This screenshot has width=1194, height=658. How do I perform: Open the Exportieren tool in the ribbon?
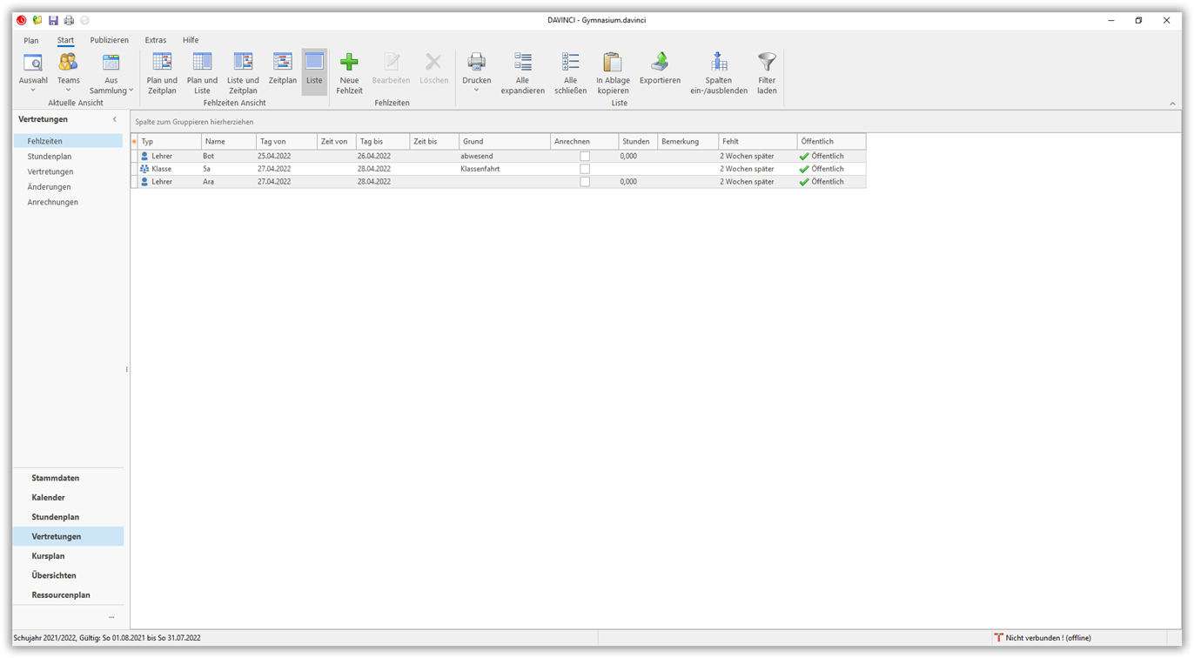pyautogui.click(x=660, y=64)
